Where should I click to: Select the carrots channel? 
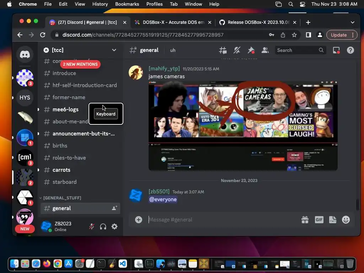coord(80,170)
